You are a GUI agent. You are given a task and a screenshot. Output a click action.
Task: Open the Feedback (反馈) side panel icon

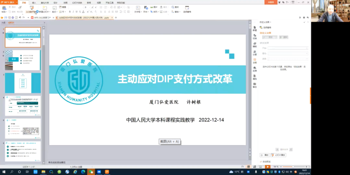pos(255,69)
